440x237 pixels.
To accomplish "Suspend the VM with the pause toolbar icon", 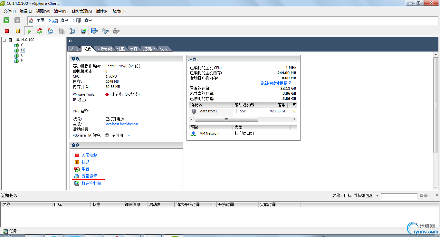I will [x=18, y=31].
